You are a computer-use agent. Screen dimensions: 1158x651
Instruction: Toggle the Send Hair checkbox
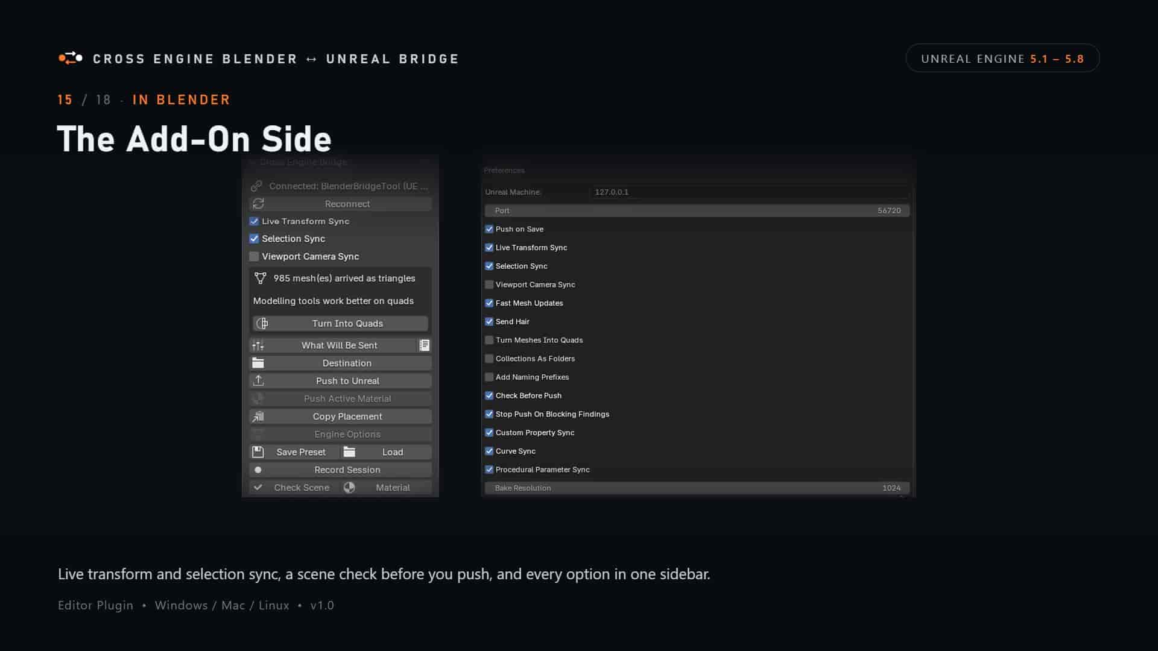[x=489, y=322]
